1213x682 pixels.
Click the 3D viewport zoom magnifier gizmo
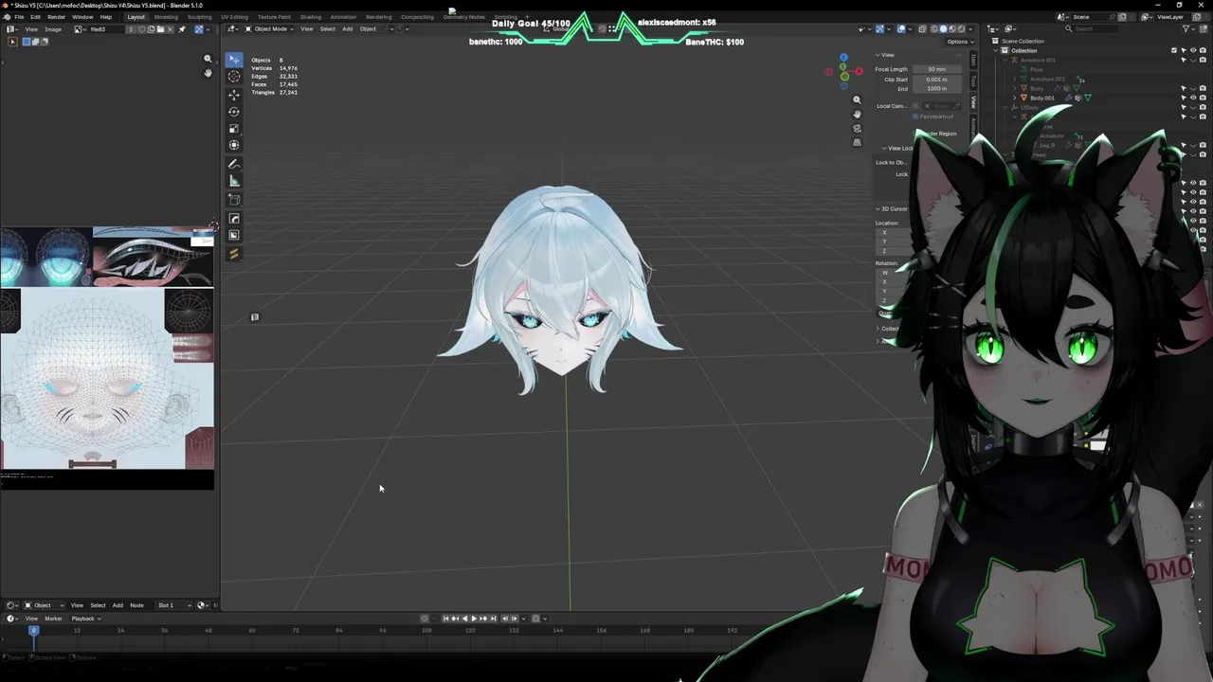[x=857, y=99]
